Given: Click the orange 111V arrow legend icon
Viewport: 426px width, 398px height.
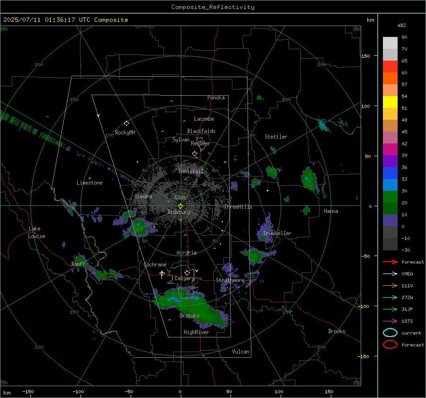Looking at the screenshot, I should (390, 285).
